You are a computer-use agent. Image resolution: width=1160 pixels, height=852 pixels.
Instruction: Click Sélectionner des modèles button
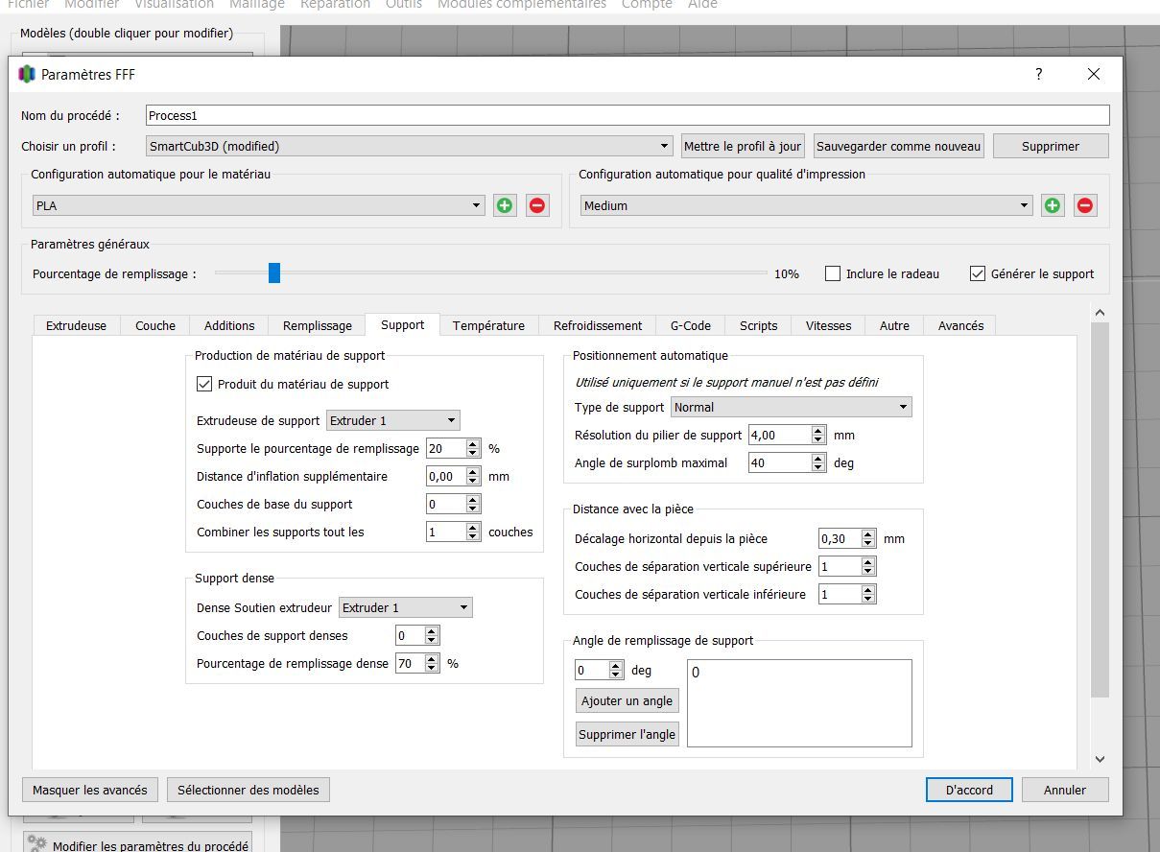[249, 790]
